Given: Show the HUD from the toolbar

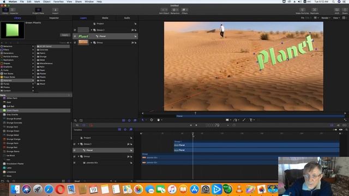Looking at the screenshot, I should point(337,10).
